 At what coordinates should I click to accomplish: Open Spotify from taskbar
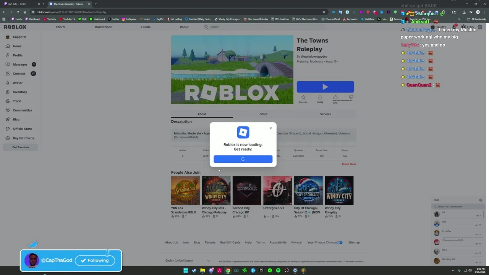point(278,270)
